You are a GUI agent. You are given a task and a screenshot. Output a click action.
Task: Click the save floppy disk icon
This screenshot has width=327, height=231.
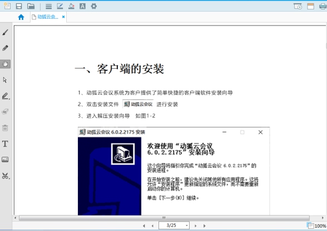(19, 6)
